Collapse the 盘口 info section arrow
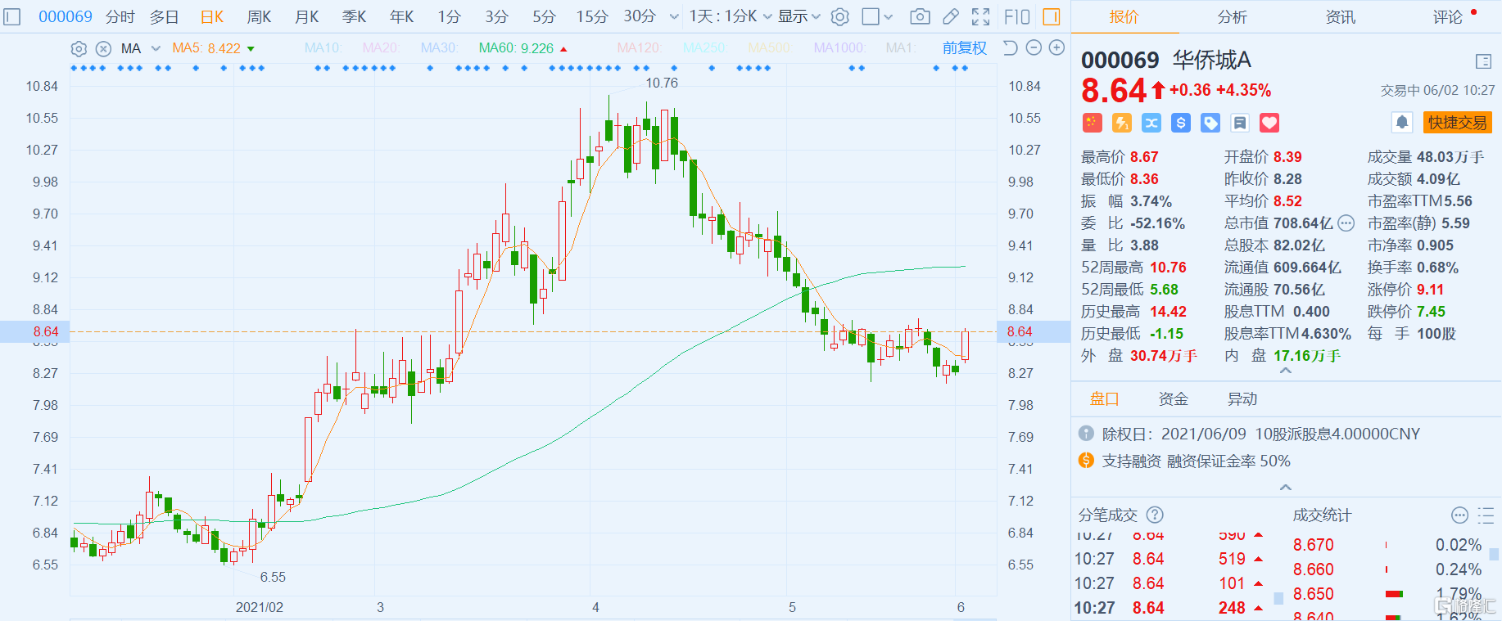The image size is (1502, 621). coord(1286,487)
